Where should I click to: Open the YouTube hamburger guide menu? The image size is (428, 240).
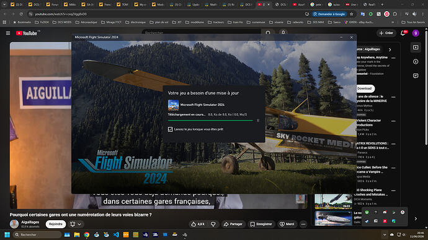pos(8,33)
